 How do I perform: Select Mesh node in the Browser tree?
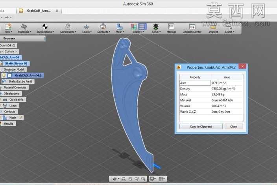(x=13, y=118)
